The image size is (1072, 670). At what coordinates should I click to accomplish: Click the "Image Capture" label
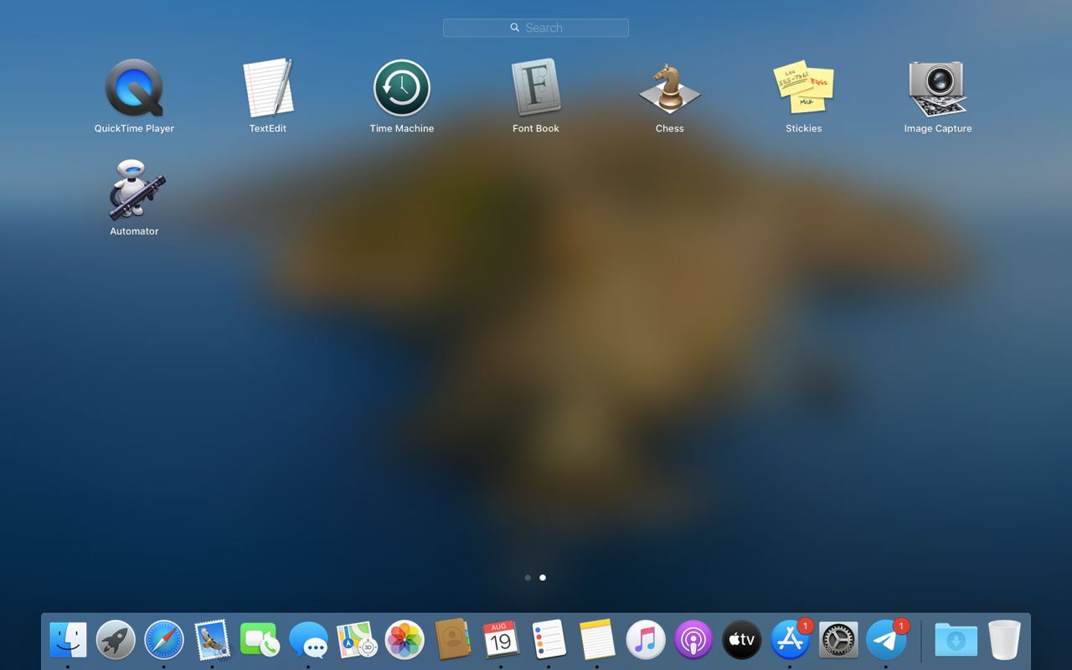coord(938,128)
